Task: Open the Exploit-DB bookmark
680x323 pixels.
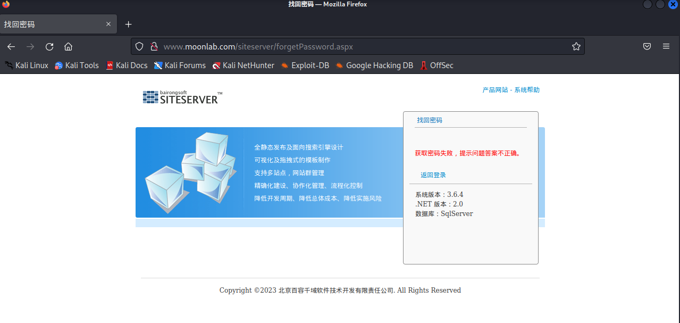Action: coord(305,65)
